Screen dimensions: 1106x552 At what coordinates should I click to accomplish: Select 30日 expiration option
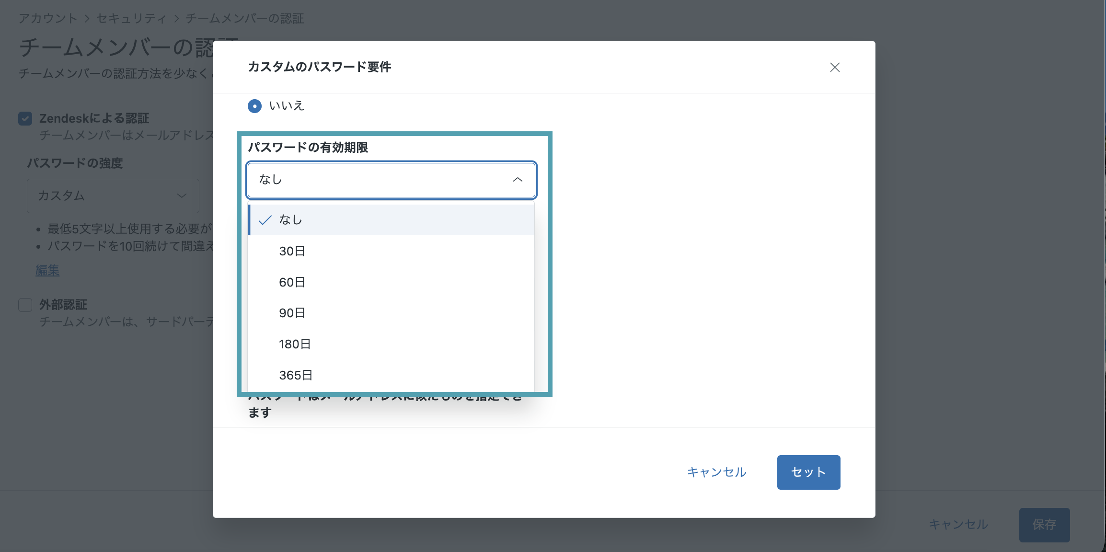coord(391,251)
